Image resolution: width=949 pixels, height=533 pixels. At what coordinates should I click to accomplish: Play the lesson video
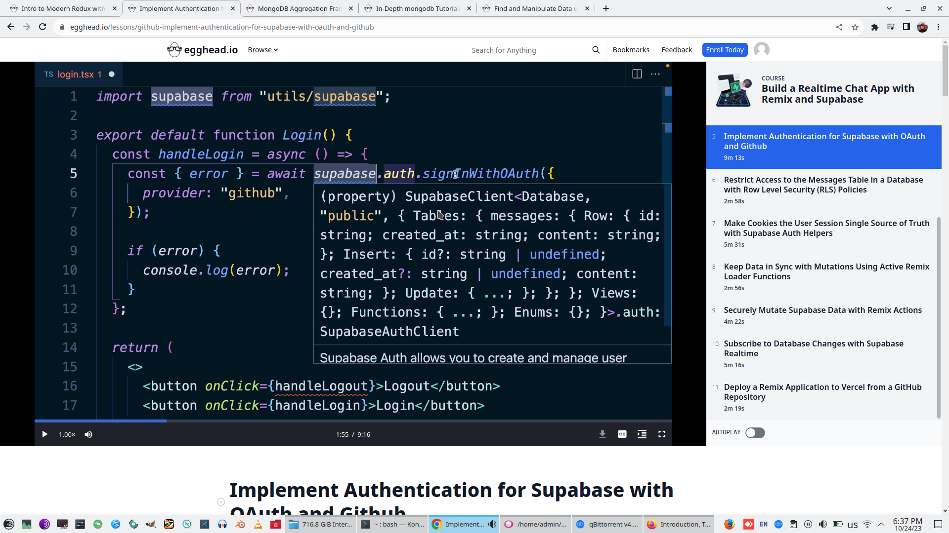tap(44, 434)
